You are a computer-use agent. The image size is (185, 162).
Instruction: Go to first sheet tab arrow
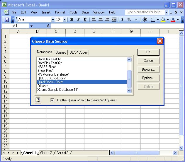pyautogui.click(x=4, y=153)
